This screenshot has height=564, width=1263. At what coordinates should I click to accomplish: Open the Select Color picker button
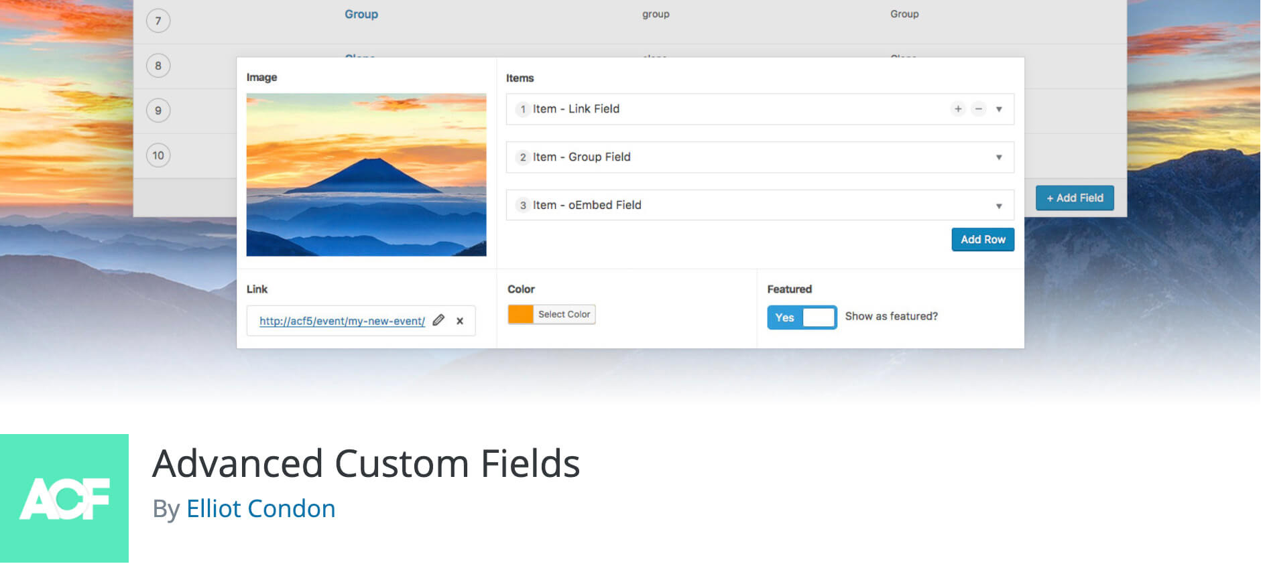click(x=564, y=314)
